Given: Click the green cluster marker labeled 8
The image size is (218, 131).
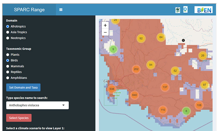Looking at the screenshot, I should tap(186, 111).
